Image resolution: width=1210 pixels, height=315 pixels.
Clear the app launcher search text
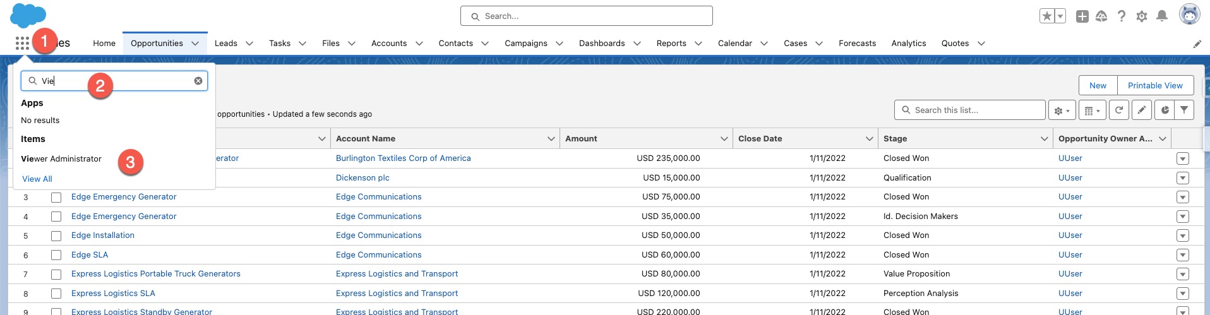(198, 81)
